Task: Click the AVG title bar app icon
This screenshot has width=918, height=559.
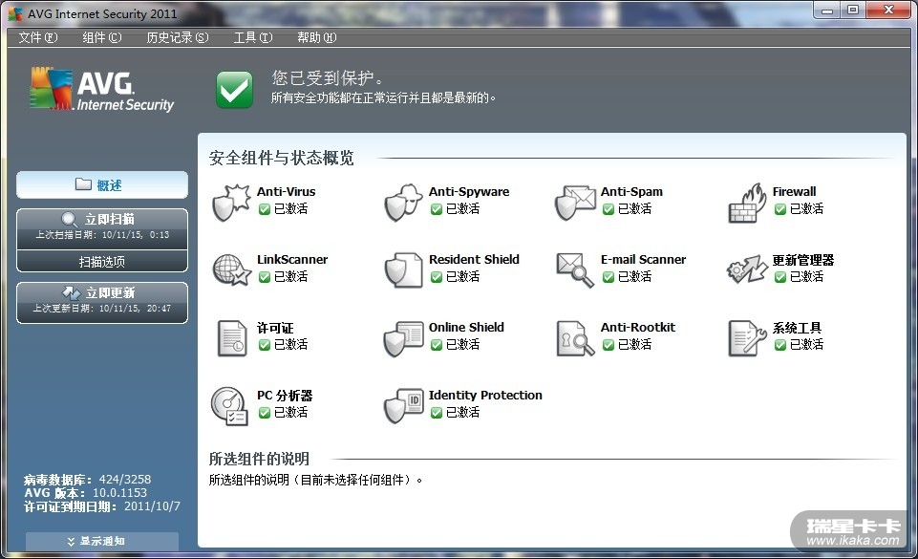Action: coord(15,12)
